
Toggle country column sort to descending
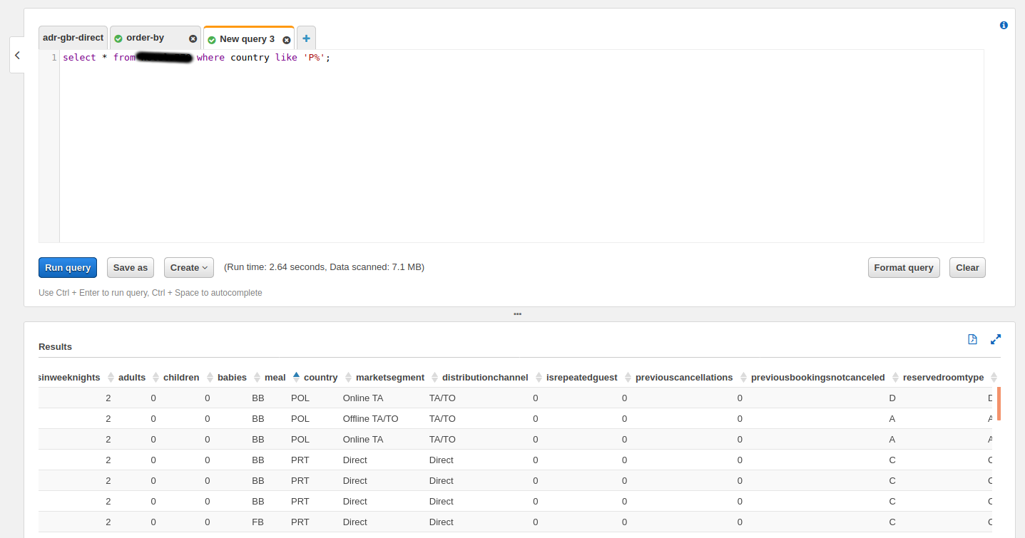coord(295,377)
